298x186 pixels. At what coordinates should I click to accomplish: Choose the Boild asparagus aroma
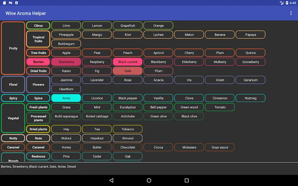tap(66, 116)
